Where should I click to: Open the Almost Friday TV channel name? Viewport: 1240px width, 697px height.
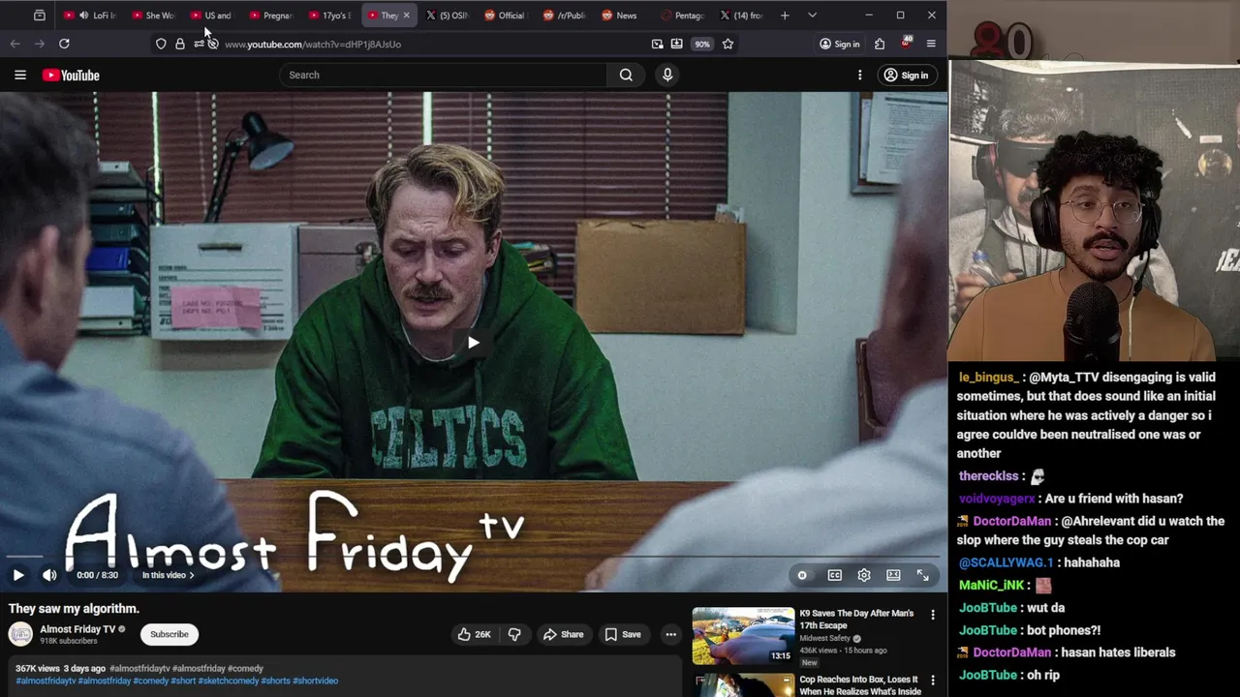(x=77, y=629)
